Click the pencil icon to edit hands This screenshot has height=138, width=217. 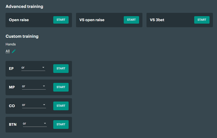pyautogui.click(x=14, y=51)
